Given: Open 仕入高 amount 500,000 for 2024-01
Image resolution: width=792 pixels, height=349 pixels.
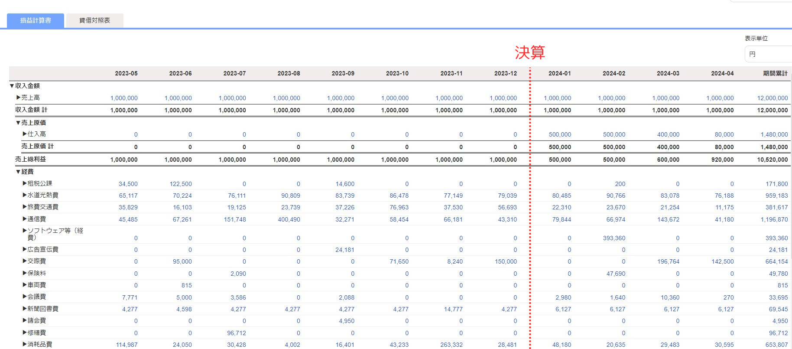Looking at the screenshot, I should point(560,134).
